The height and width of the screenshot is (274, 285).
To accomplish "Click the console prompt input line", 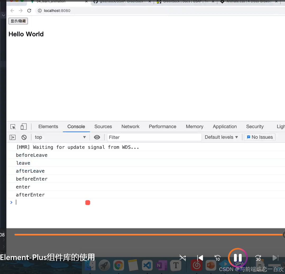I will coord(145,202).
